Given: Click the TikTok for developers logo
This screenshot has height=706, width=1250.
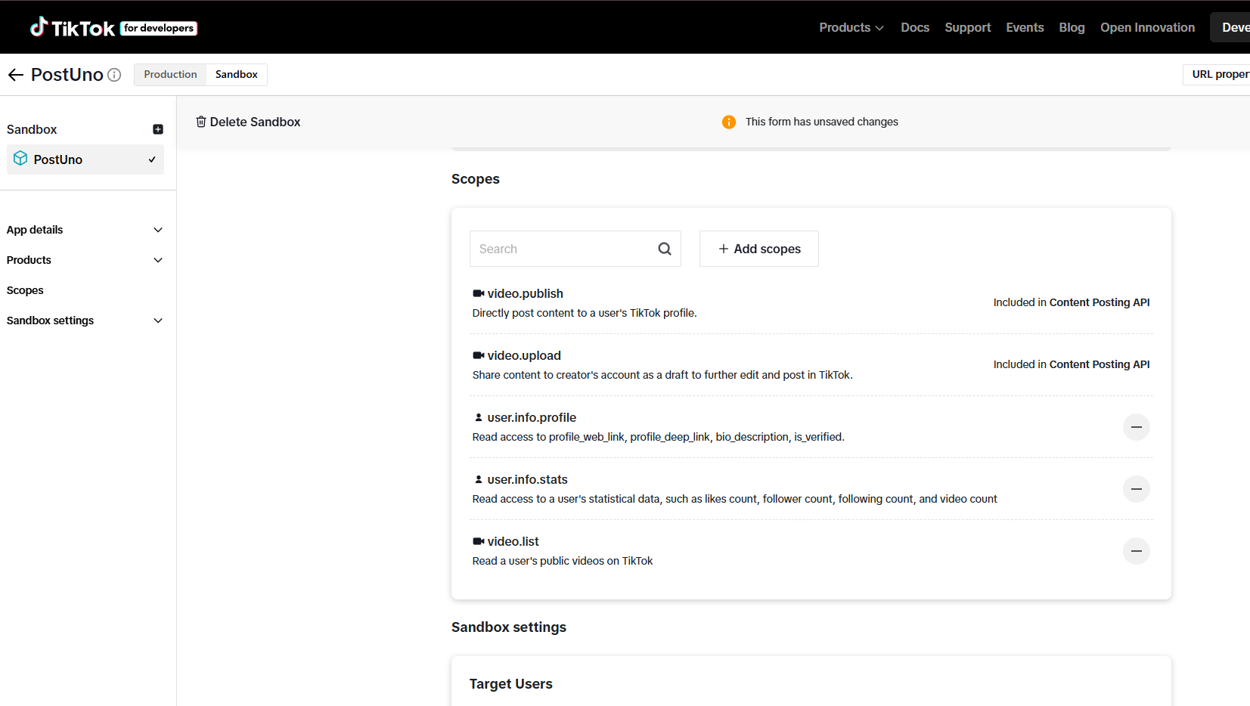Looking at the screenshot, I should [113, 28].
